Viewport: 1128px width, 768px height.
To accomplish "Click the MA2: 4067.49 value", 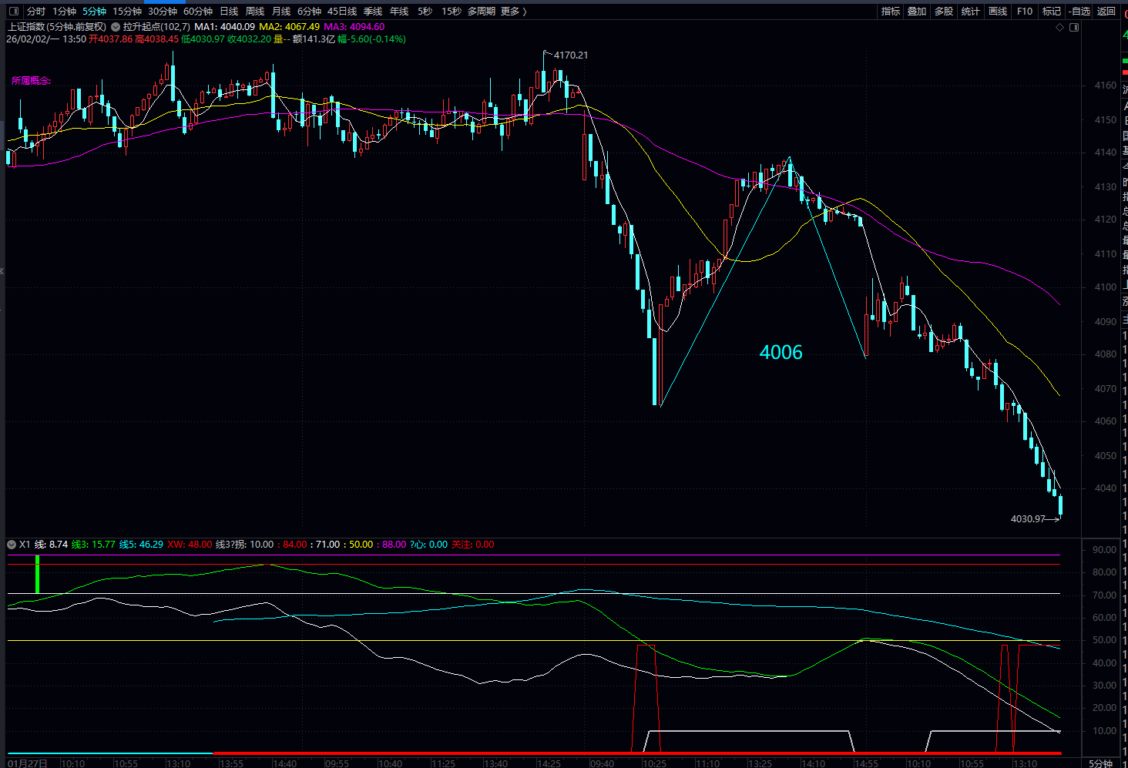I will [x=289, y=27].
